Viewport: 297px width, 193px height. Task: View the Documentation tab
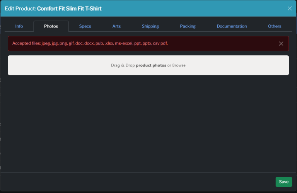pos(232,26)
